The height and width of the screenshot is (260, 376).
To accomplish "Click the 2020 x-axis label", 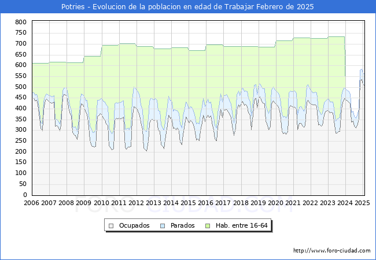I will click(275, 203).
